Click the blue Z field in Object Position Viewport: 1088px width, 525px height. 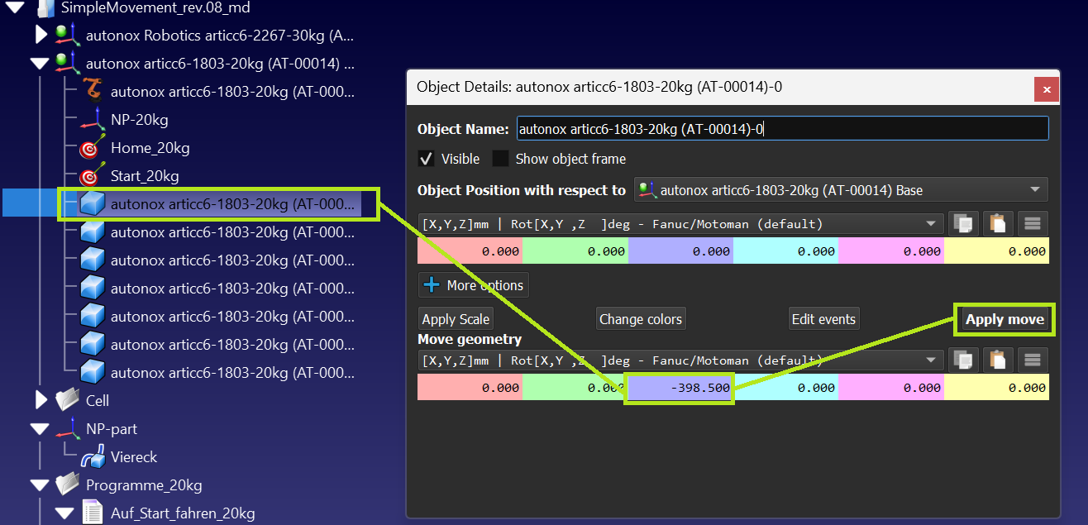pos(680,251)
